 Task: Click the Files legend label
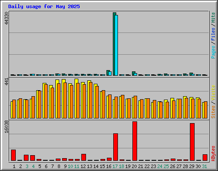coord(213,34)
